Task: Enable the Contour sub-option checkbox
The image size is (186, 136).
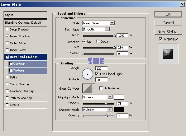Action: click(11, 63)
